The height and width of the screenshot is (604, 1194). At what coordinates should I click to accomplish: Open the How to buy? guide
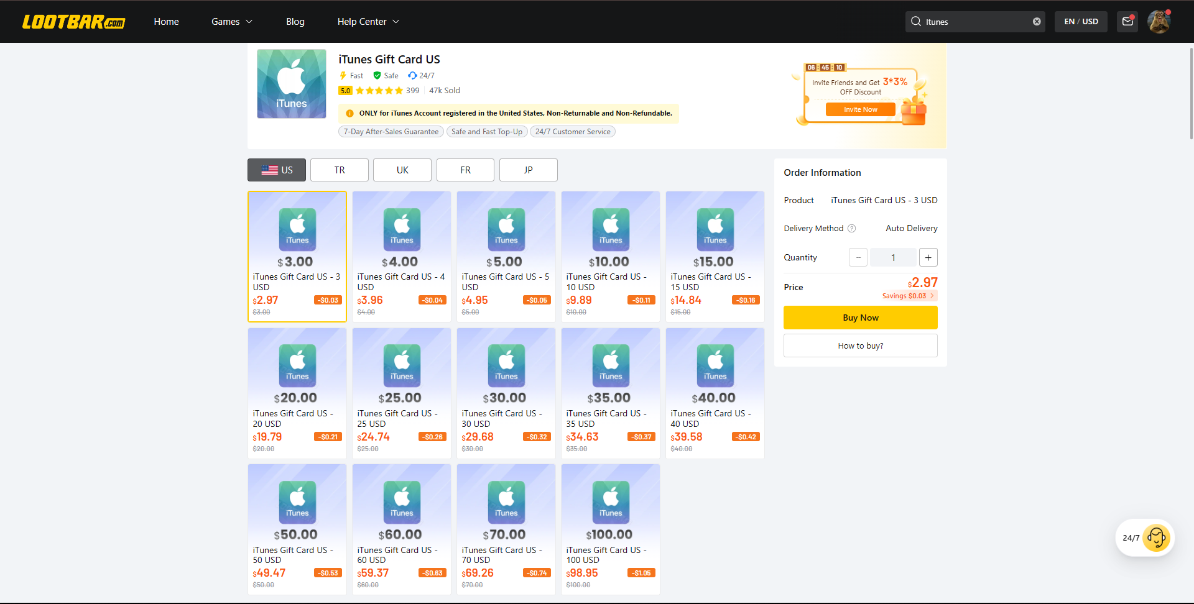(x=861, y=345)
